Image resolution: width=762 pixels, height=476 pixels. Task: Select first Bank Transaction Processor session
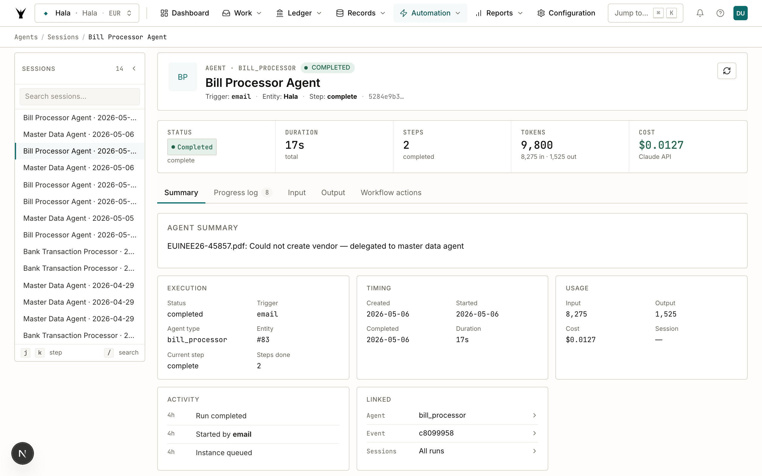click(x=80, y=252)
